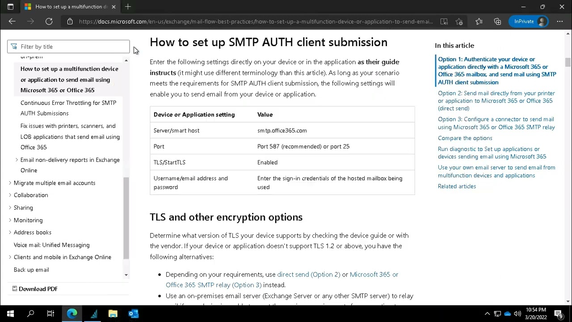The width and height of the screenshot is (572, 322).
Task: Click 'How to set up SMTP AUTH client submission' heading
Action: (x=269, y=42)
